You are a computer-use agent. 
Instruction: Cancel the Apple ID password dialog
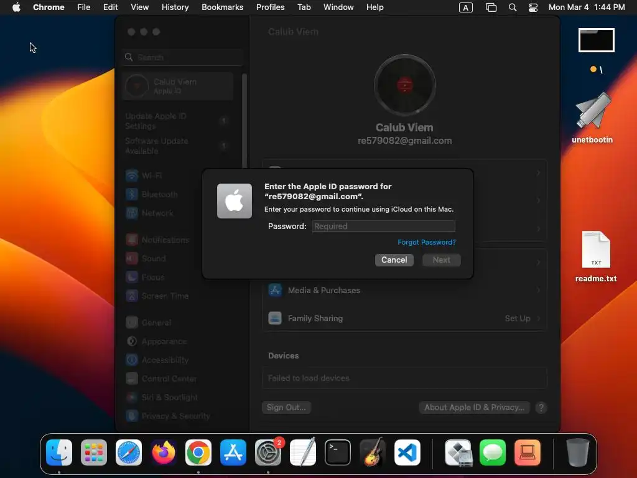[394, 260]
